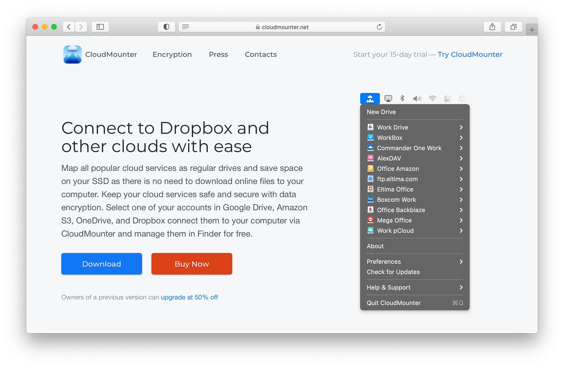564x368 pixels.
Task: Open the Press nav link
Action: point(218,54)
